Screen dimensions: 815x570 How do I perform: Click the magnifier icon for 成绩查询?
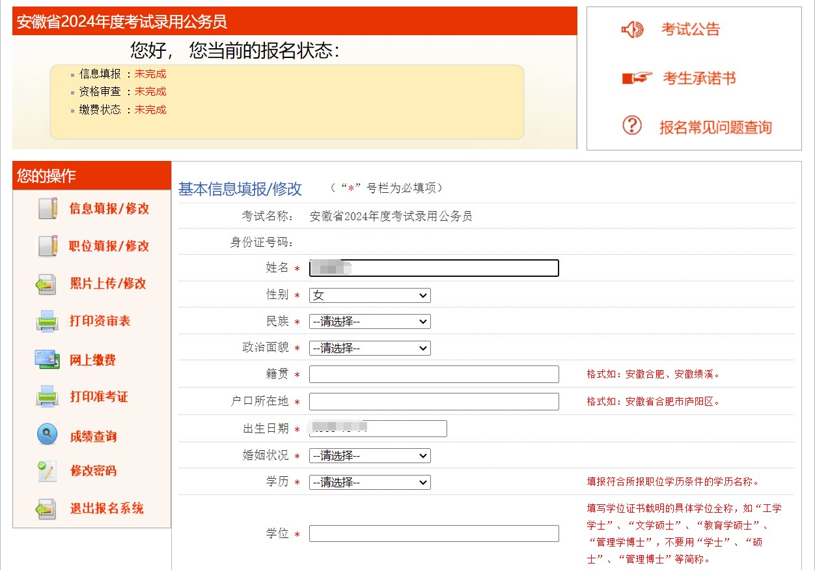48,435
